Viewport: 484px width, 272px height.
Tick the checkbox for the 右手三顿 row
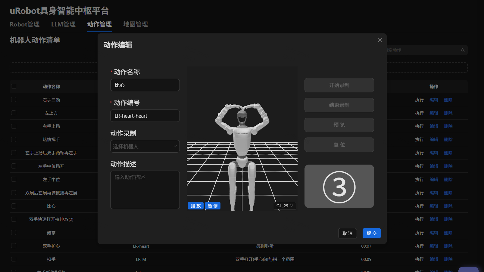14,100
